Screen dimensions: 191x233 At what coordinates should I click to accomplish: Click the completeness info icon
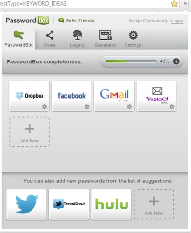tap(176, 61)
